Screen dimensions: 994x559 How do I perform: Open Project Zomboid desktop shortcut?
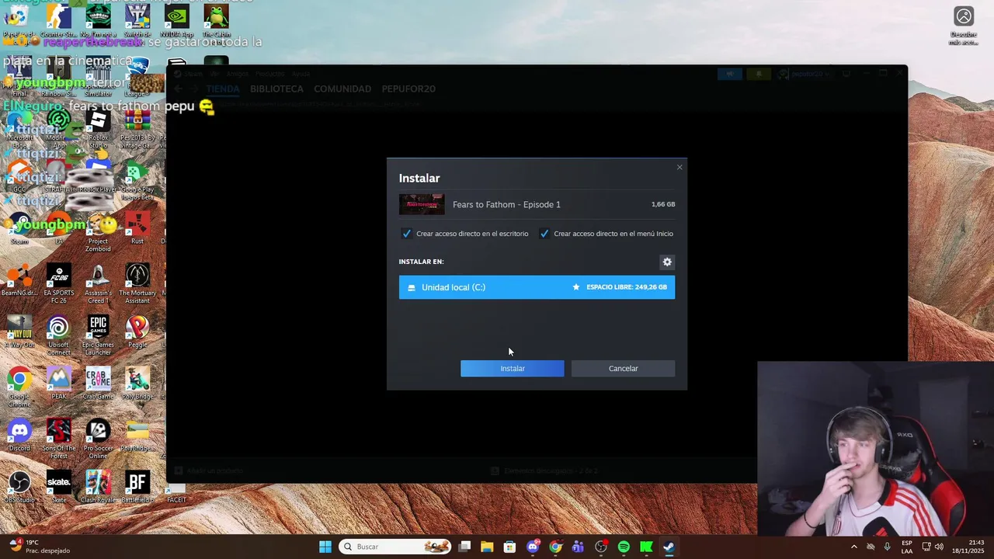pyautogui.click(x=98, y=231)
